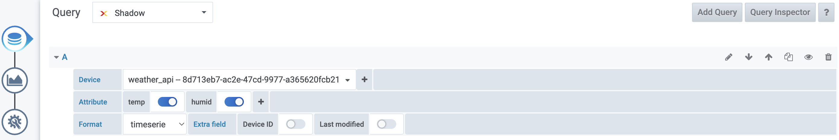Viewport: 839px width, 140px height.
Task: Open the Shadow data source dropdown
Action: point(152,13)
